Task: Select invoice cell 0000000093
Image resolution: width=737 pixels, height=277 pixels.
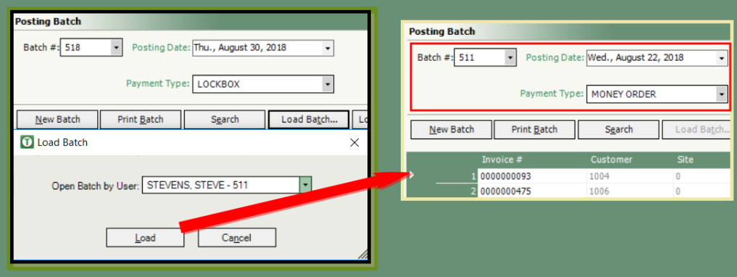Action: (x=532, y=176)
